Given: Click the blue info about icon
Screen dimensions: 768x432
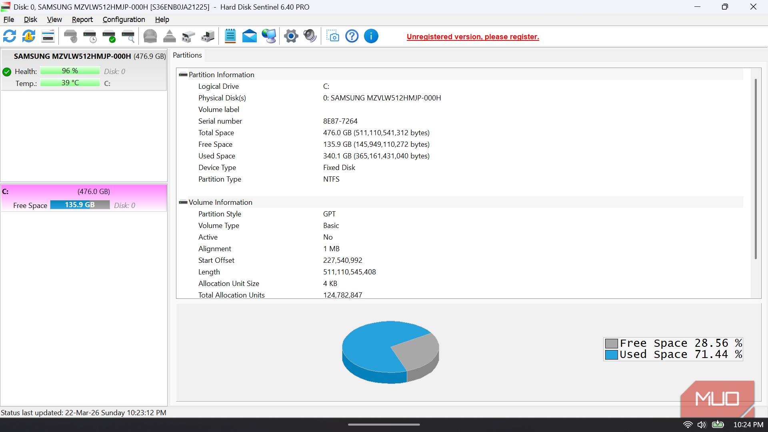Looking at the screenshot, I should tap(371, 36).
